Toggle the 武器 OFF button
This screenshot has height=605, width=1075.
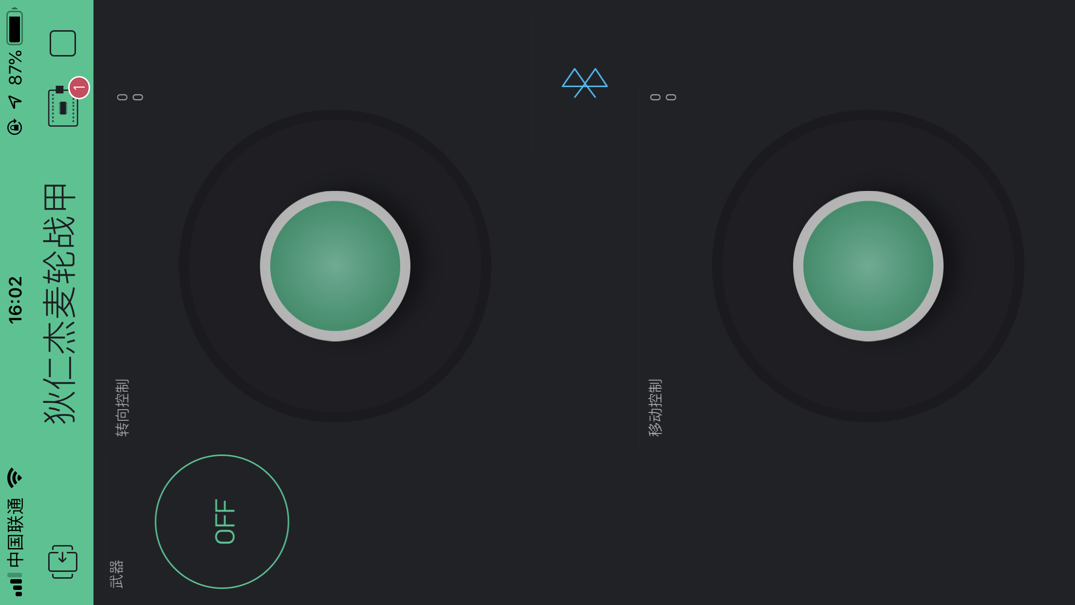click(x=222, y=522)
